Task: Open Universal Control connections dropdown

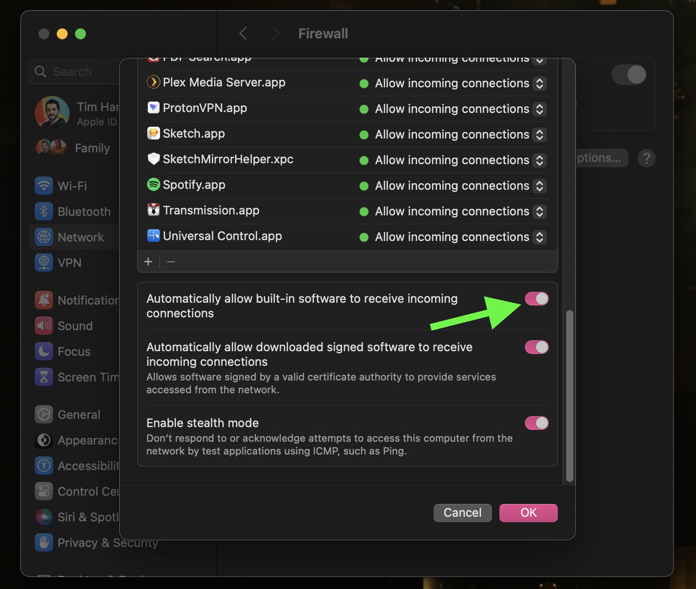Action: (540, 237)
